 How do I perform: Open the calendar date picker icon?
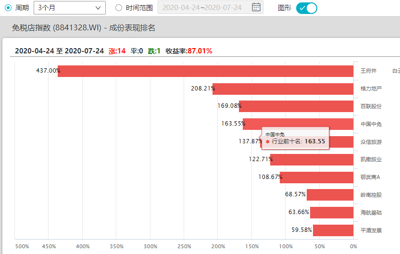256,7
